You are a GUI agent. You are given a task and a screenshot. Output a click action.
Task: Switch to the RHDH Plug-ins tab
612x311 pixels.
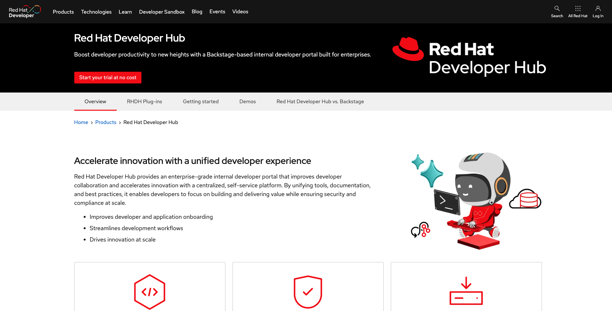coord(144,101)
